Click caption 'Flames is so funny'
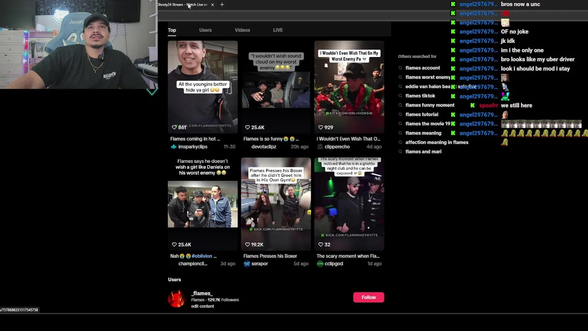 coord(271,139)
